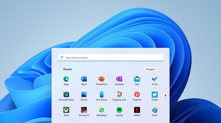Launch Microsoft Store

coord(66,96)
